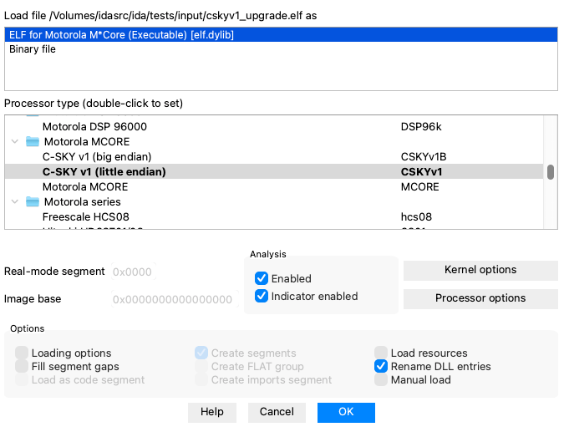Check the Create FLAT group option
This screenshot has width=564, height=432.
[x=201, y=367]
